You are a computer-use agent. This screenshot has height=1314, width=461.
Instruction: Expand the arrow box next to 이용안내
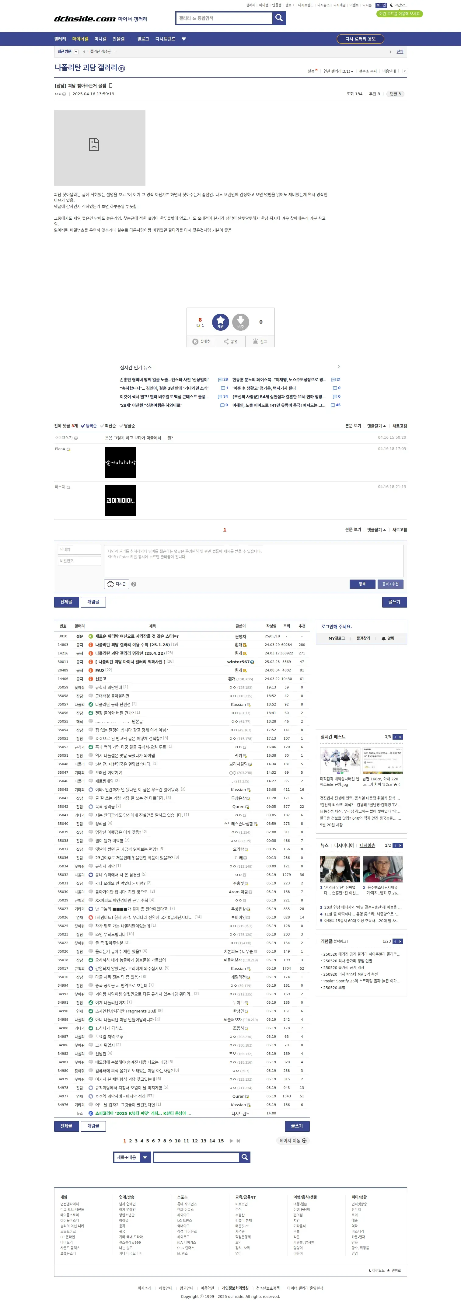pos(405,71)
